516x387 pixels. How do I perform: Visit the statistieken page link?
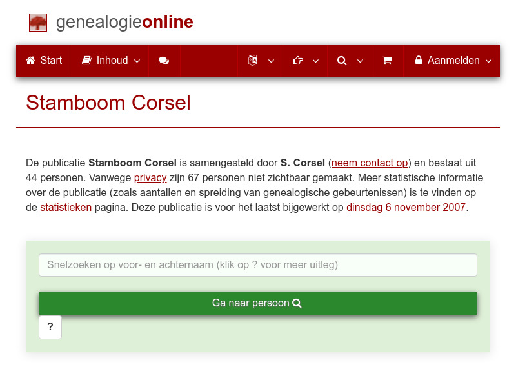pos(65,207)
